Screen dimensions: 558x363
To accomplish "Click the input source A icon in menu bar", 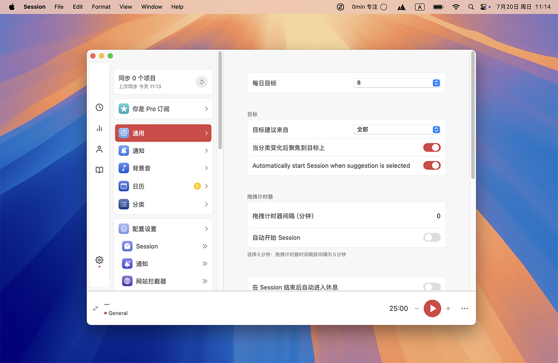I will [419, 7].
